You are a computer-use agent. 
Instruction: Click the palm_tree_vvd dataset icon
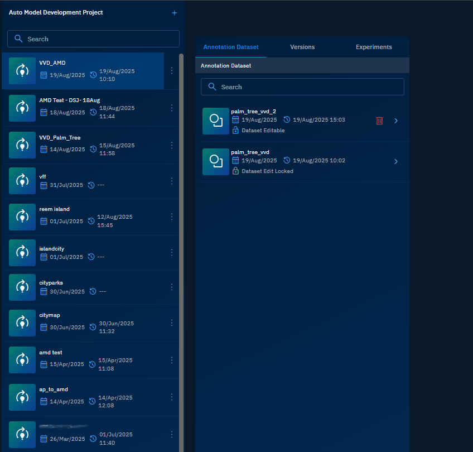click(x=216, y=161)
